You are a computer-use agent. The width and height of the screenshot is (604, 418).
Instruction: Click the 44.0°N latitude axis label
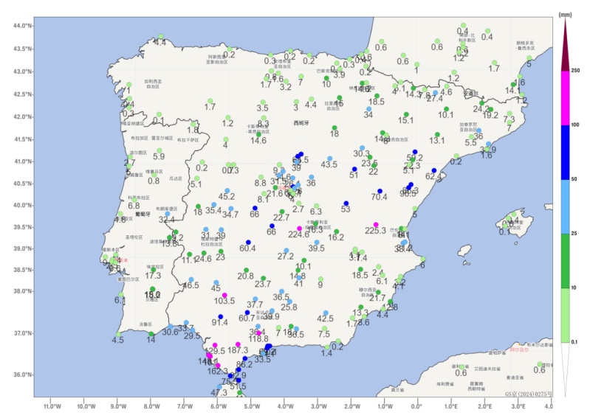coord(21,26)
